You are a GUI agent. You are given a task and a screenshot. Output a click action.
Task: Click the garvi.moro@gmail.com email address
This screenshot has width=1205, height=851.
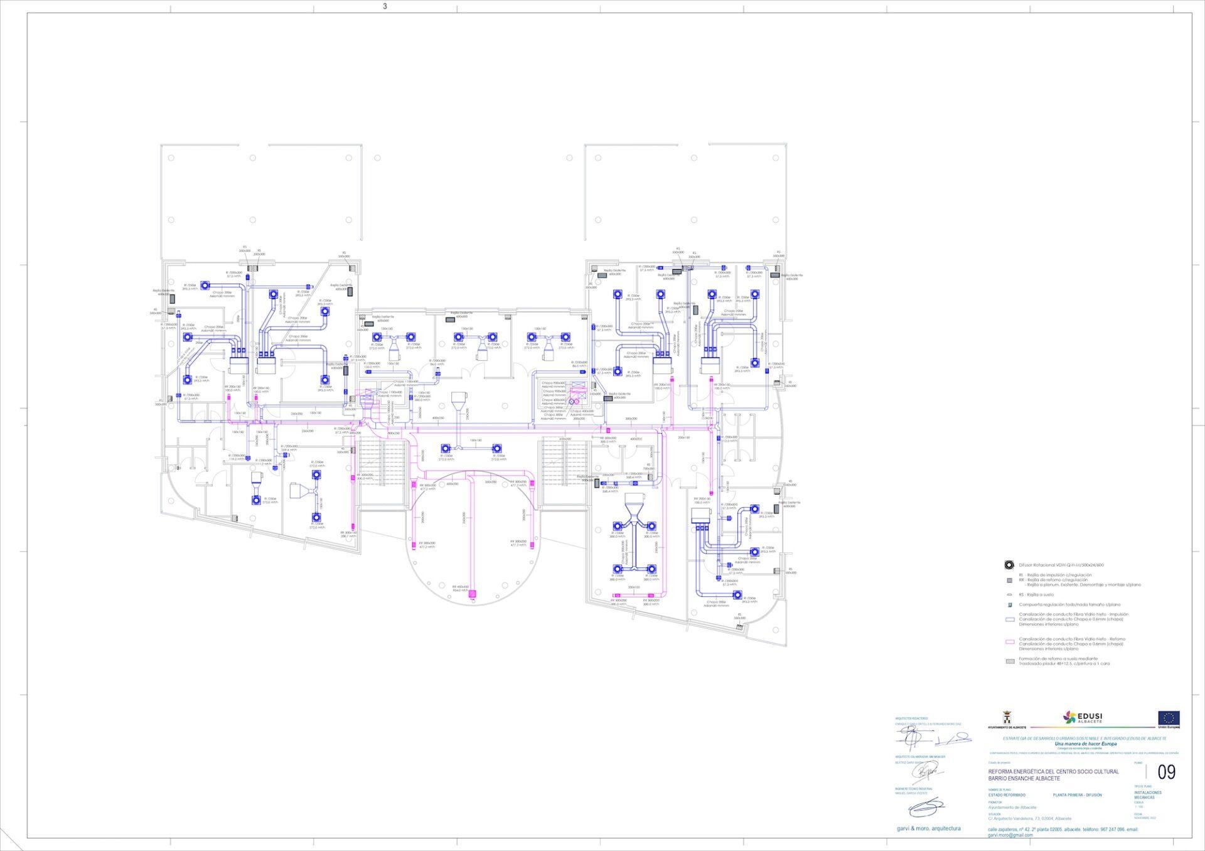click(1010, 835)
